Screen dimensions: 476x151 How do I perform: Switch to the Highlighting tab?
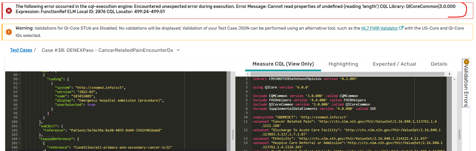pos(343,64)
